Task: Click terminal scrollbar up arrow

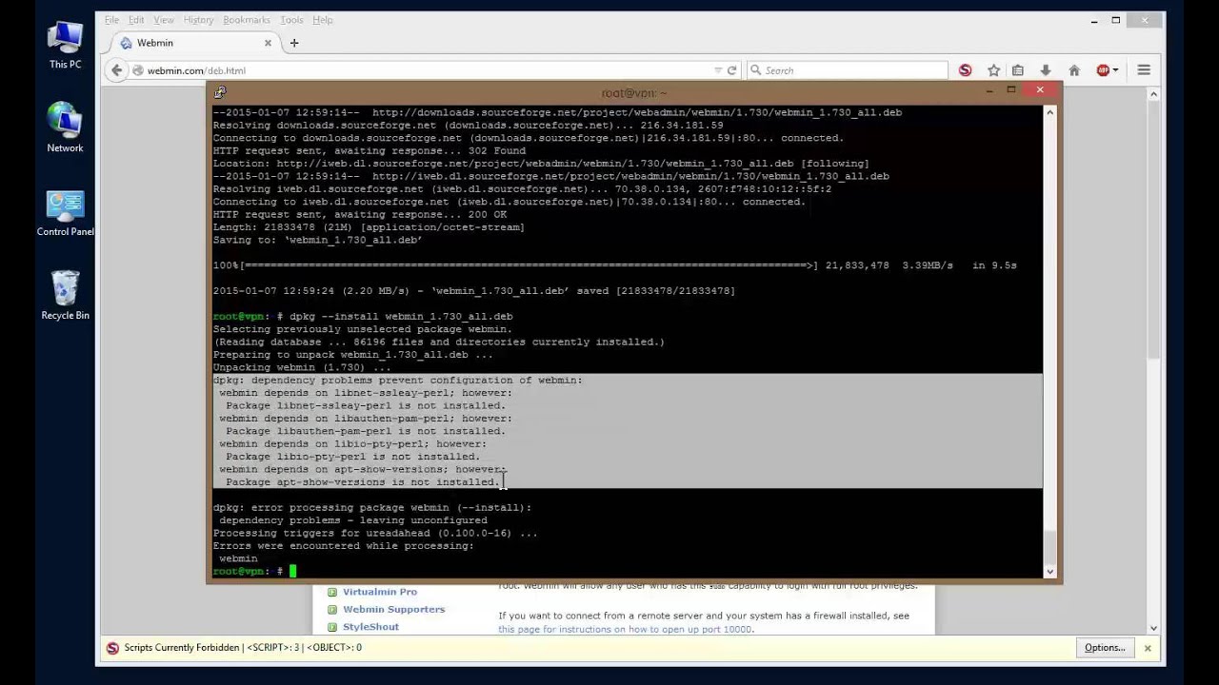Action: point(1049,112)
